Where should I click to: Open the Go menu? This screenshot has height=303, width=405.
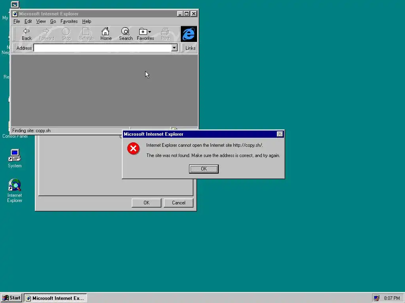point(53,21)
